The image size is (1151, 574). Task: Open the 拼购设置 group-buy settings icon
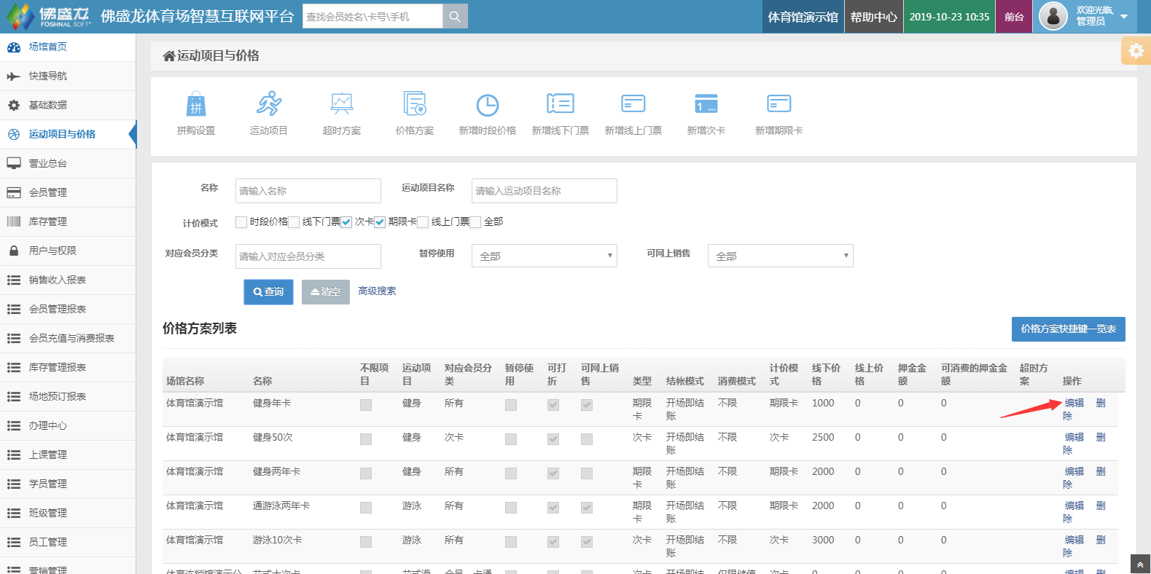pyautogui.click(x=196, y=105)
